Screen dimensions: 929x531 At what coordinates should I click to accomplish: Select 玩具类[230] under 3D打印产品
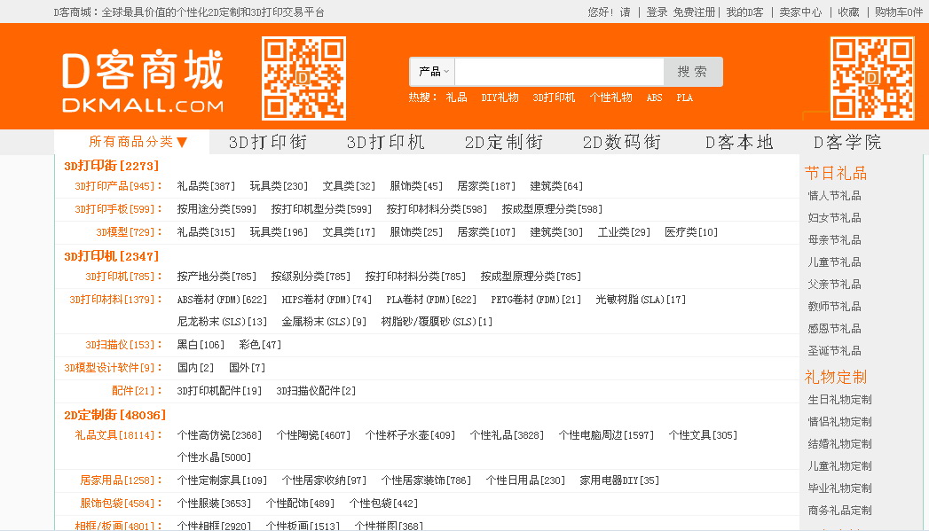pyautogui.click(x=279, y=186)
